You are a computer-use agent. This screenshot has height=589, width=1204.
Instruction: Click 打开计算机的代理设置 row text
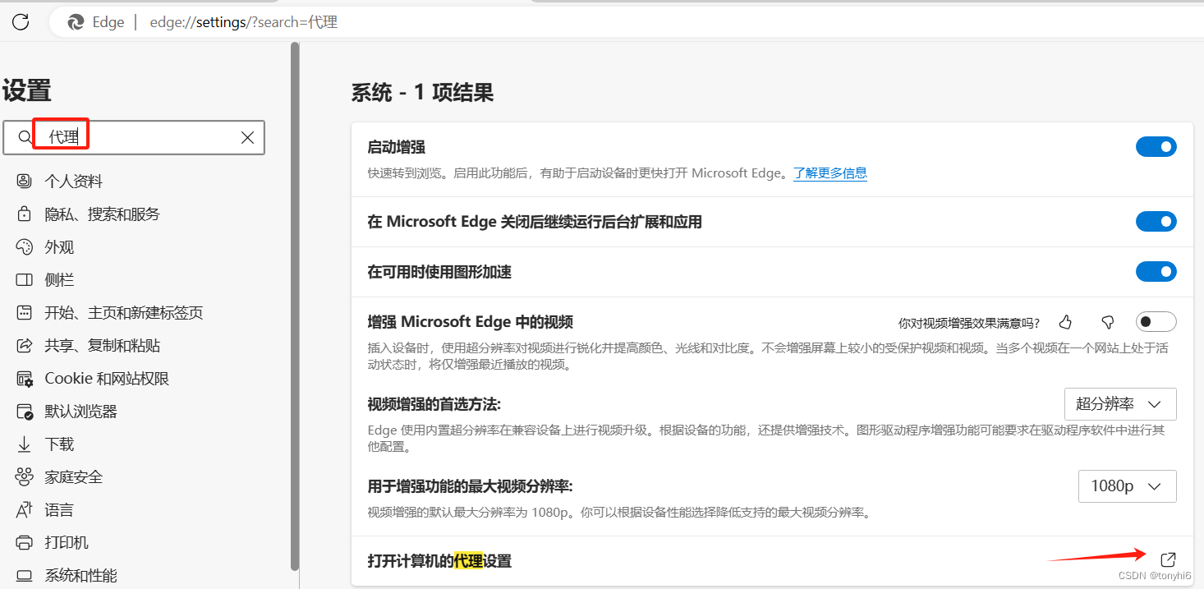pos(439,561)
